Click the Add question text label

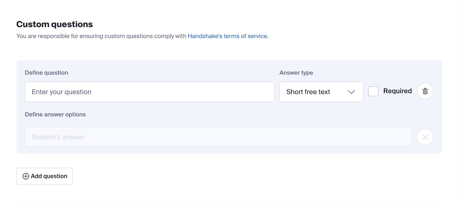tap(49, 176)
